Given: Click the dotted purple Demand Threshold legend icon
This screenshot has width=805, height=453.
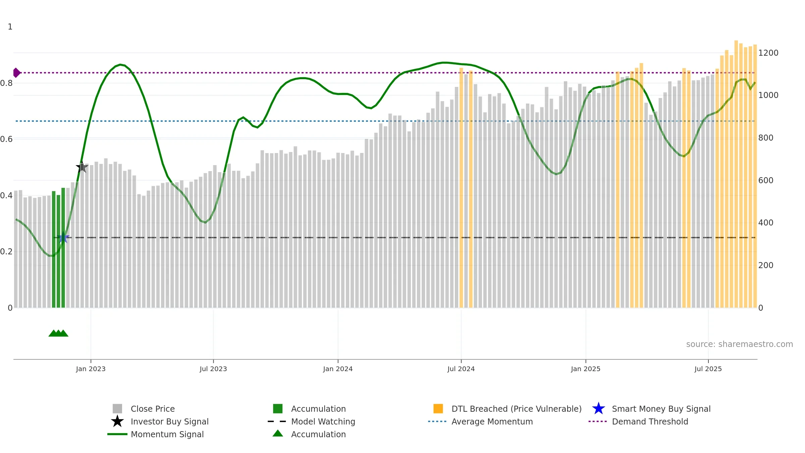Looking at the screenshot, I should 598,421.
